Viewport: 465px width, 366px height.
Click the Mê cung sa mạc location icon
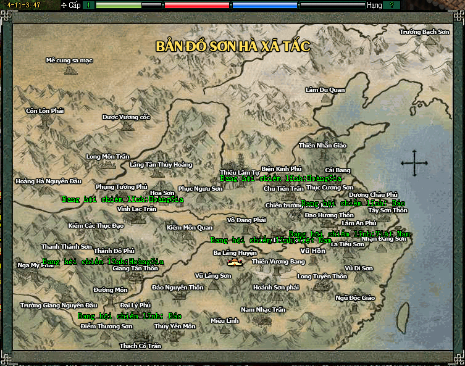70,70
